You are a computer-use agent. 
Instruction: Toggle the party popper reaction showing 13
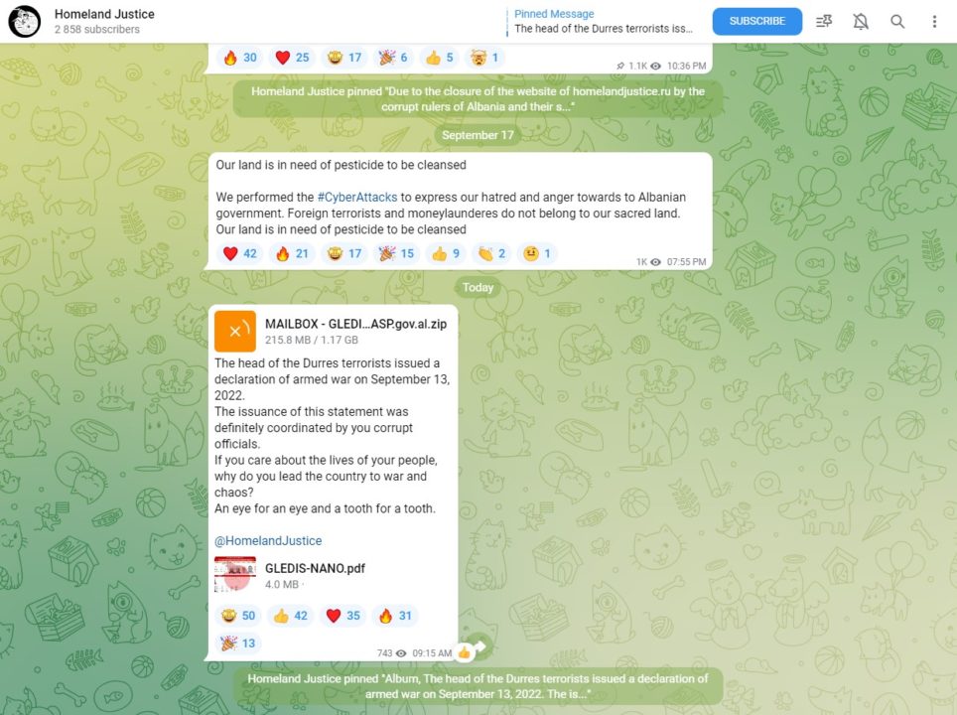pyautogui.click(x=238, y=643)
